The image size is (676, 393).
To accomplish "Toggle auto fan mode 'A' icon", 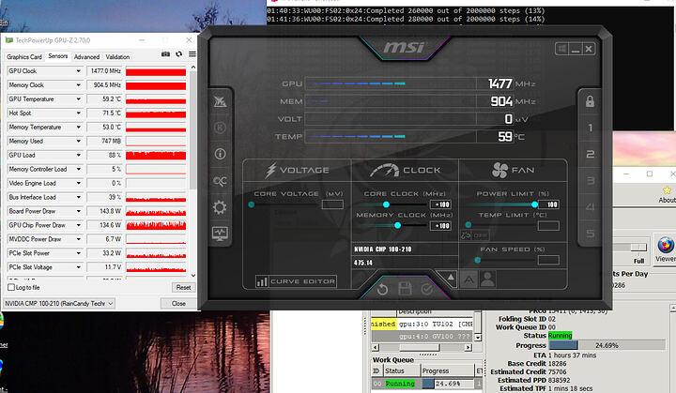I will pos(469,280).
